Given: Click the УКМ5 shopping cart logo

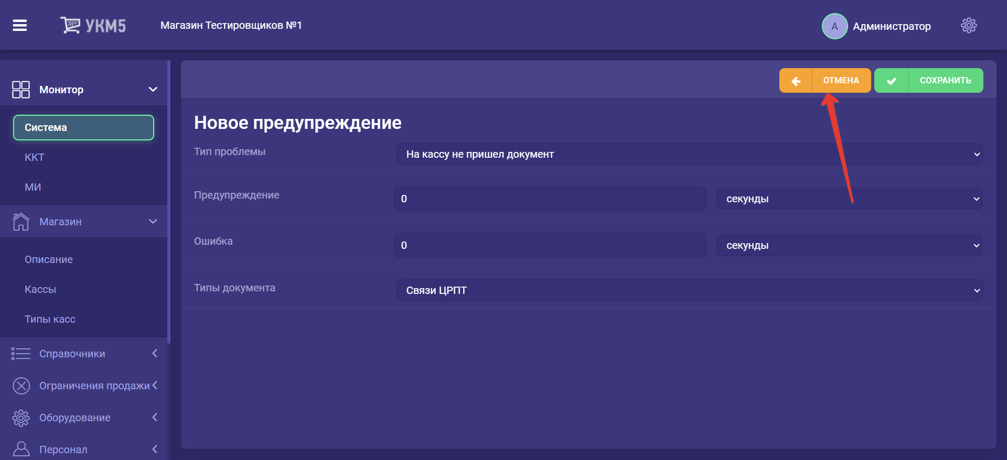Looking at the screenshot, I should 93,25.
